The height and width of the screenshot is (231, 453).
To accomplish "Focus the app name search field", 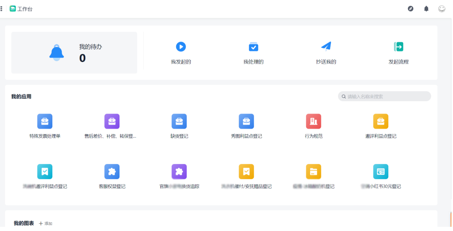I will coord(387,96).
